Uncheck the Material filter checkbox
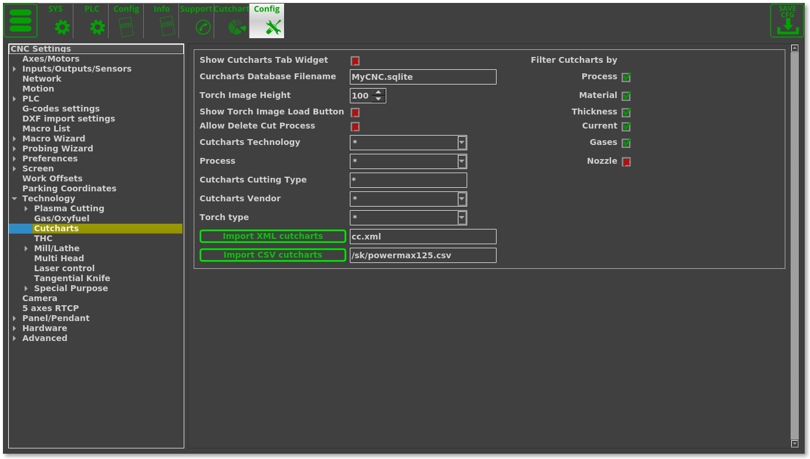Screen dimensions: 810x459 626,96
